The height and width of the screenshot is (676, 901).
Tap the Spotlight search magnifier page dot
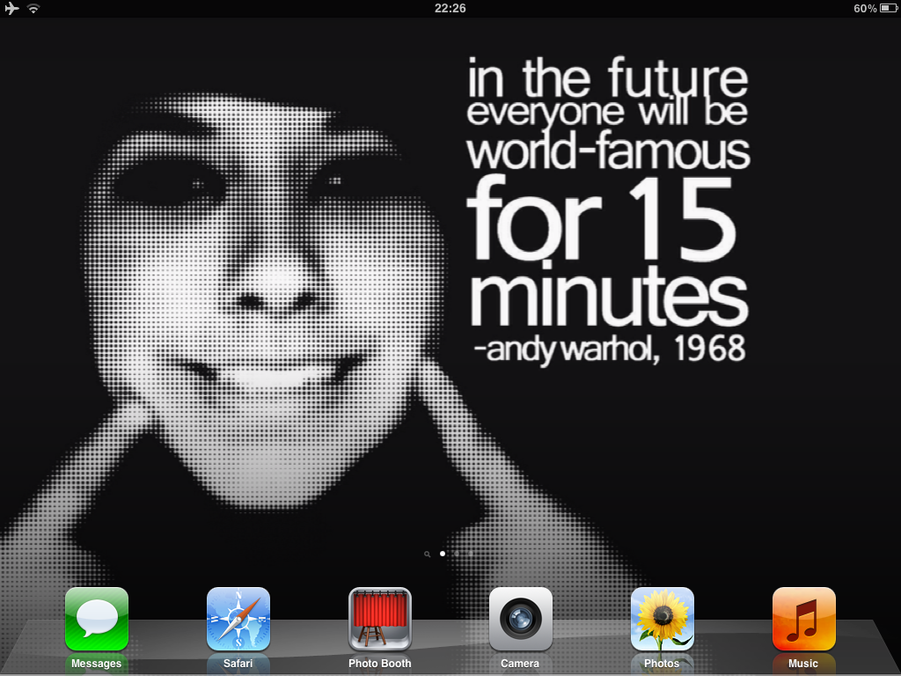click(427, 555)
